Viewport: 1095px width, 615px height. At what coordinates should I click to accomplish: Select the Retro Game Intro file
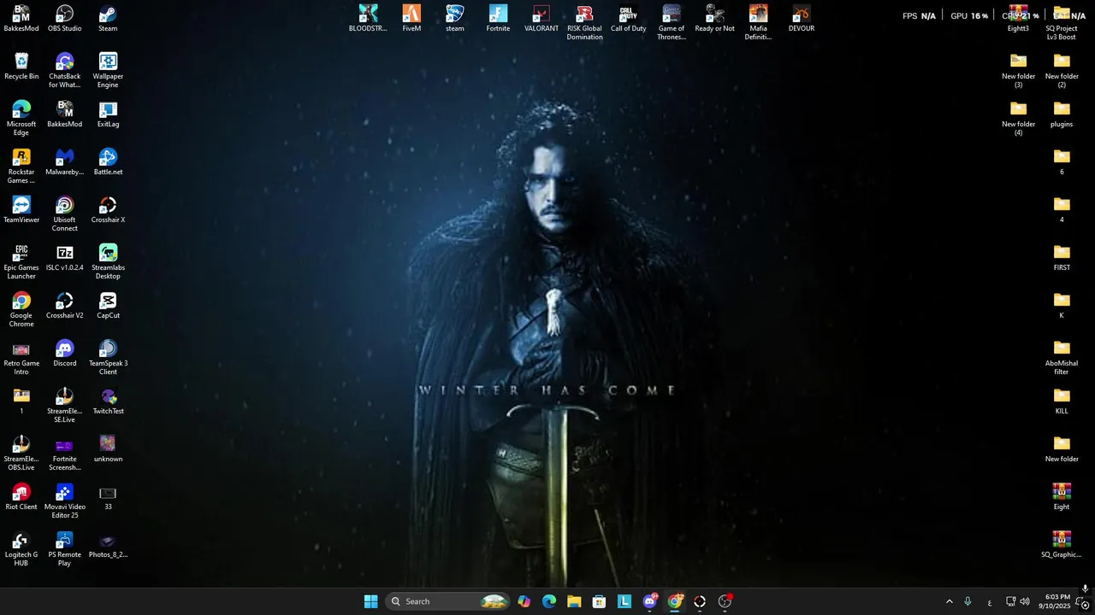(21, 358)
